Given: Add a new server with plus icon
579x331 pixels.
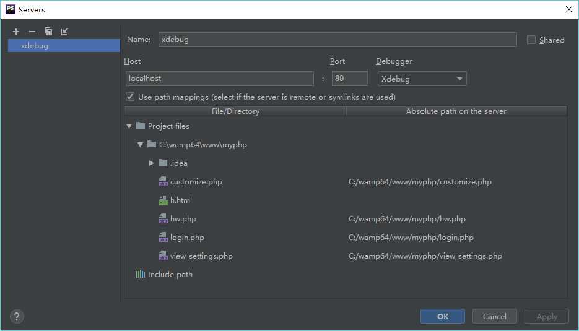Looking at the screenshot, I should click(16, 32).
